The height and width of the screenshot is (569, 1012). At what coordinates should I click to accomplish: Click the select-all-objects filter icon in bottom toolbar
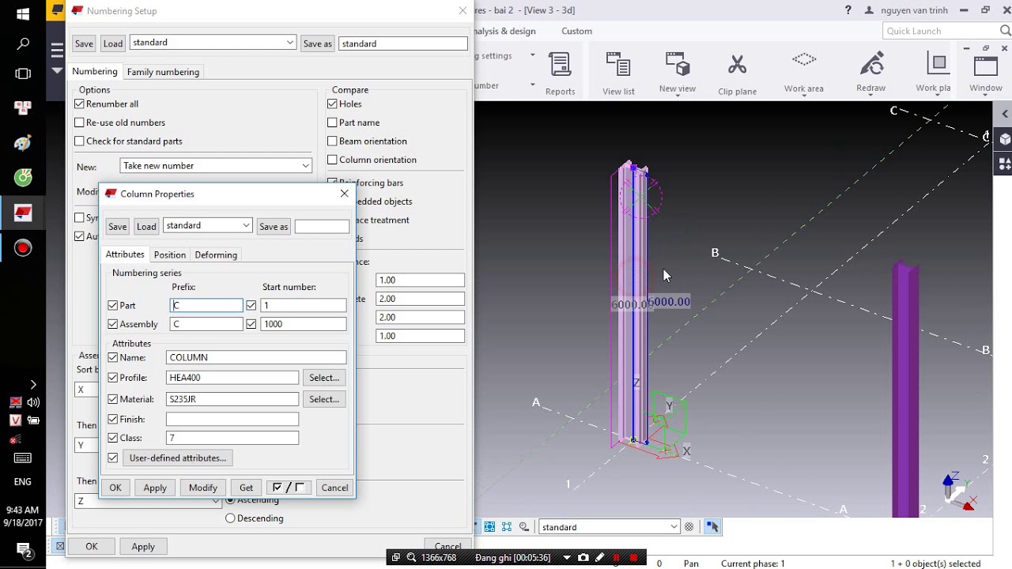coord(490,527)
